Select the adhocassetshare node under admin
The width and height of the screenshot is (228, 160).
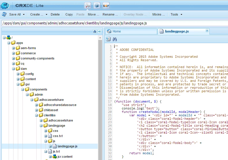point(52,100)
